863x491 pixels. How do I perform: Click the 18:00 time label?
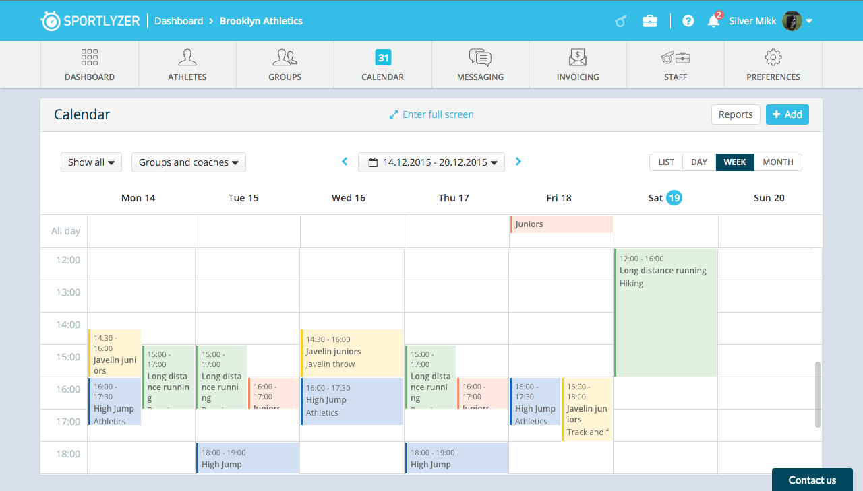[67, 454]
